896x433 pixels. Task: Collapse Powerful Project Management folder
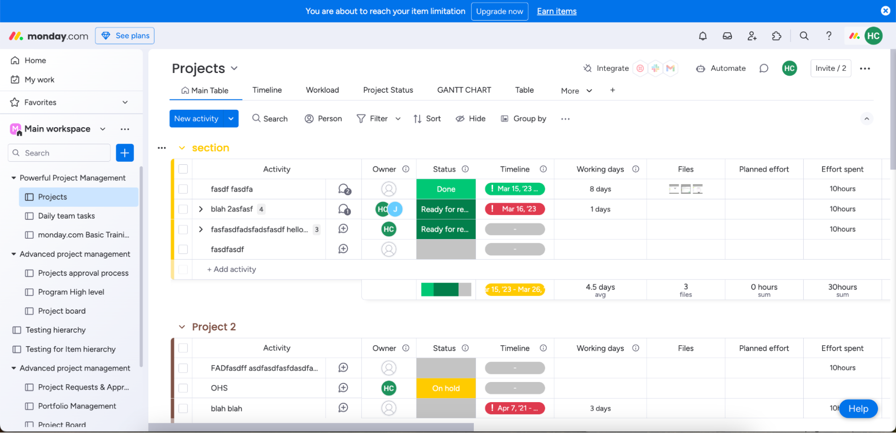[13, 178]
